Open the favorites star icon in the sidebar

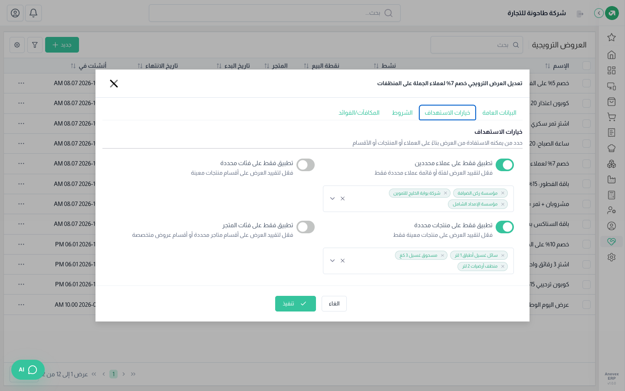pyautogui.click(x=612, y=37)
